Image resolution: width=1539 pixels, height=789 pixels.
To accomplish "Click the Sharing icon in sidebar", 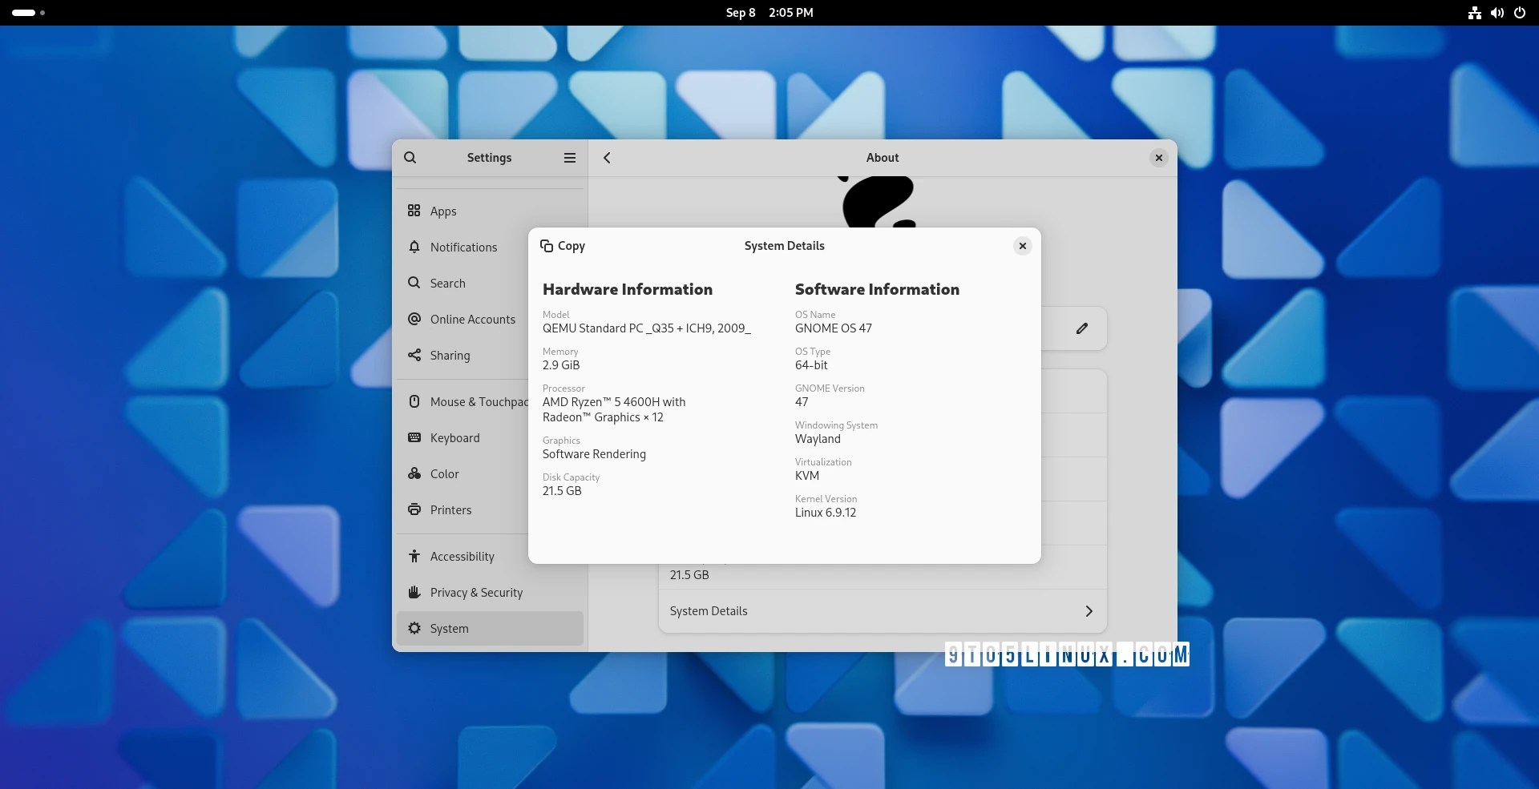I will point(414,355).
